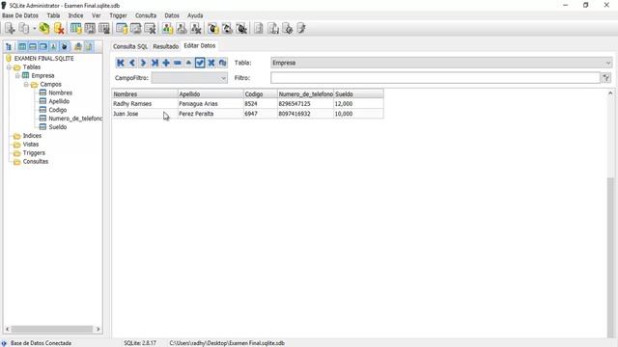
Task: Click the tree scrollbar right arrow
Action: tap(98, 329)
